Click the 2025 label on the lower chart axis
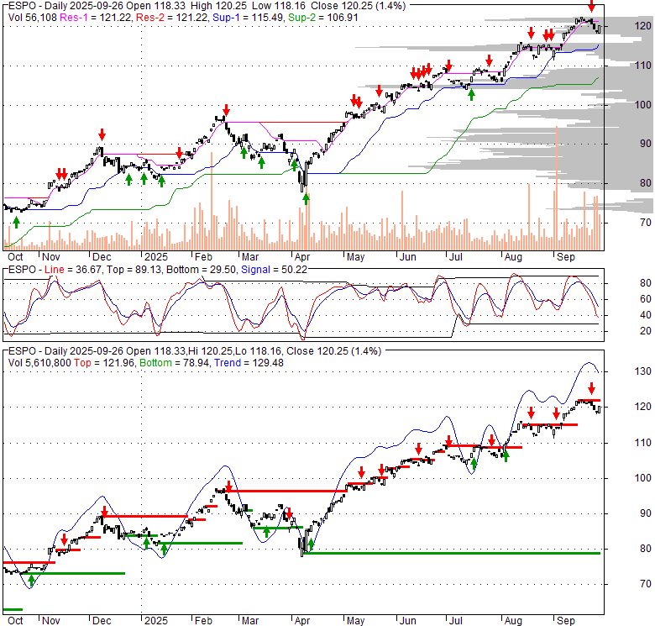This screenshot has width=655, height=626. click(x=156, y=621)
